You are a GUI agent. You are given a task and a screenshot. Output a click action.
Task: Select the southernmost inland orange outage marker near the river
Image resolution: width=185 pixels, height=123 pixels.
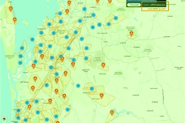tap(112, 112)
